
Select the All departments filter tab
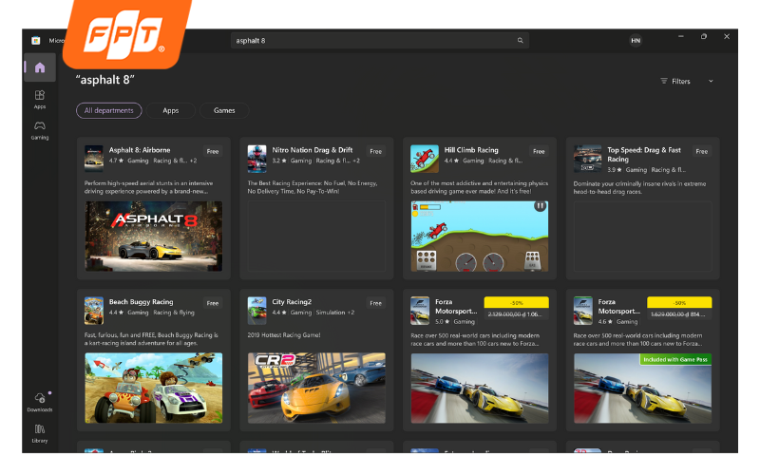coord(109,110)
